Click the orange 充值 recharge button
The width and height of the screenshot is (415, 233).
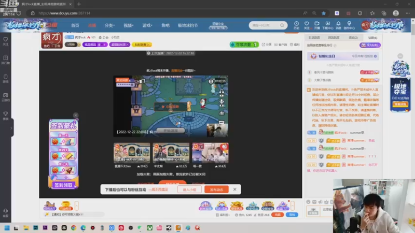278,215
